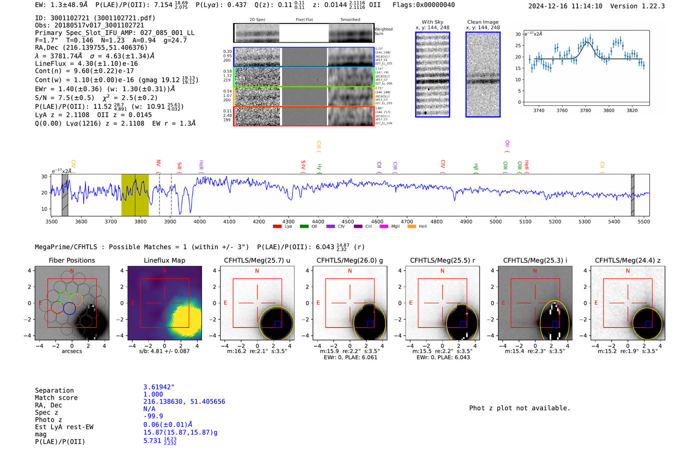Screen dimensions: 700x476
Task: Open the CFHTLS/Meg(26.0) g image
Action: coord(350,303)
